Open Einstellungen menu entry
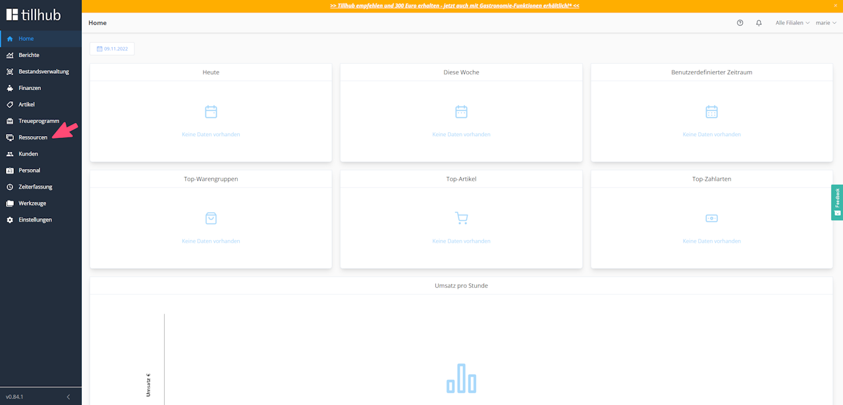 [x=41, y=220]
